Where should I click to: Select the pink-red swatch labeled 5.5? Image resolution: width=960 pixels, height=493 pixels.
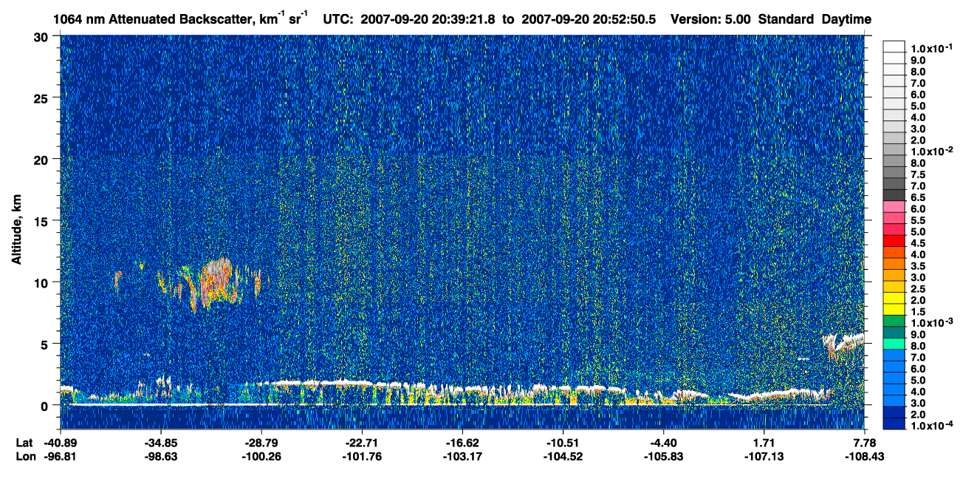tap(894, 220)
